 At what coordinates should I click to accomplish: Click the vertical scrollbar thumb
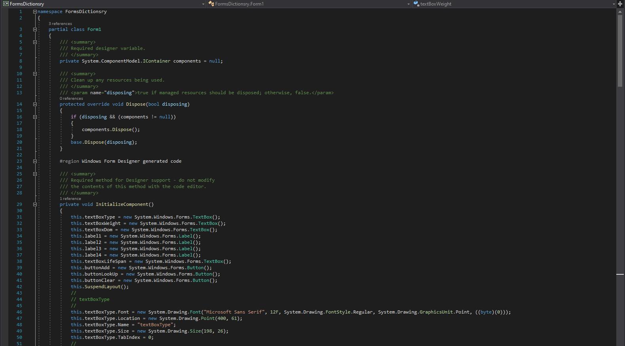point(620,51)
